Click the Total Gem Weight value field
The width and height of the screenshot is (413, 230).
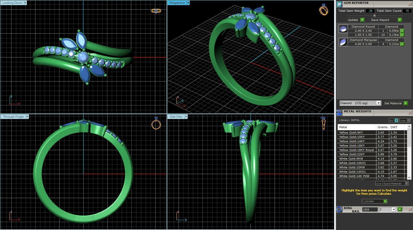pyautogui.click(x=370, y=11)
